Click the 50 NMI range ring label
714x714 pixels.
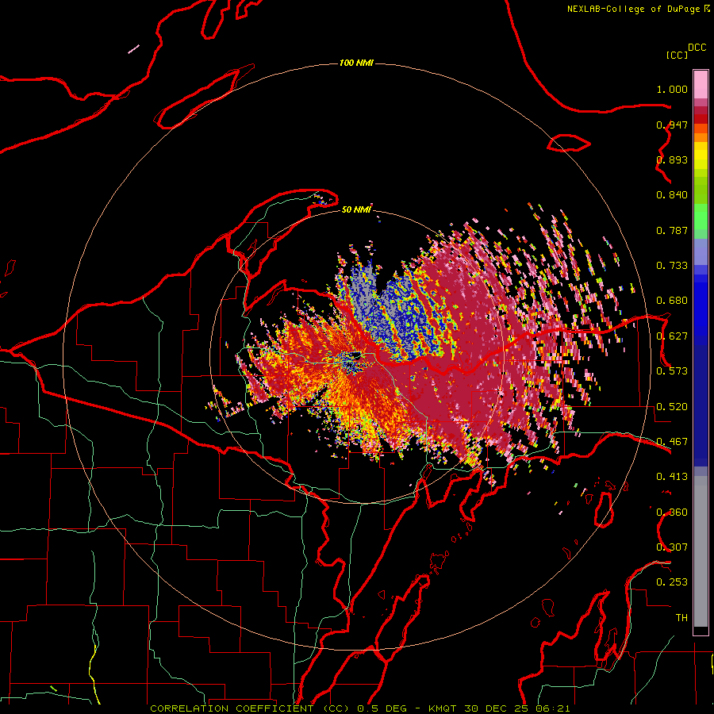[356, 209]
